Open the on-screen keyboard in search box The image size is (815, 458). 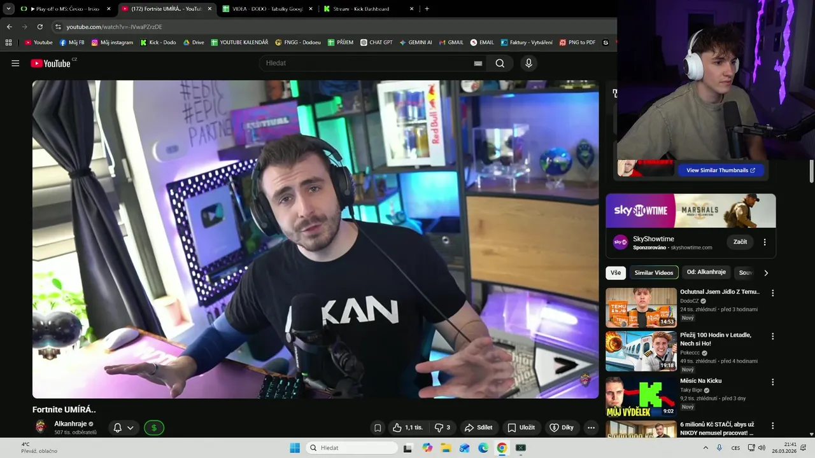[x=478, y=64]
